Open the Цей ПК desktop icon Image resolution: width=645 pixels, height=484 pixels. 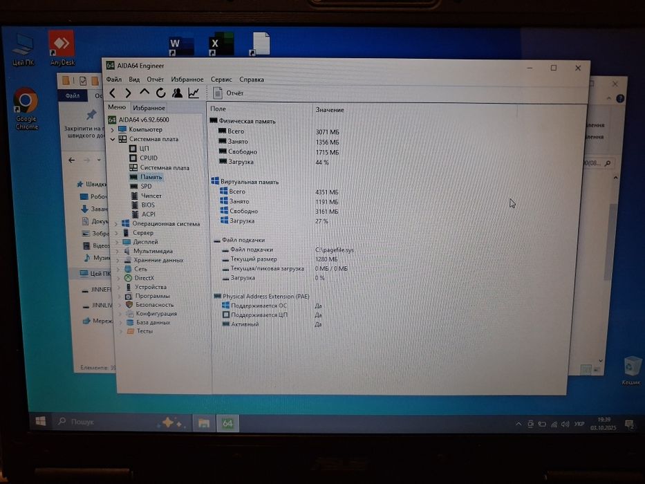pos(23,50)
